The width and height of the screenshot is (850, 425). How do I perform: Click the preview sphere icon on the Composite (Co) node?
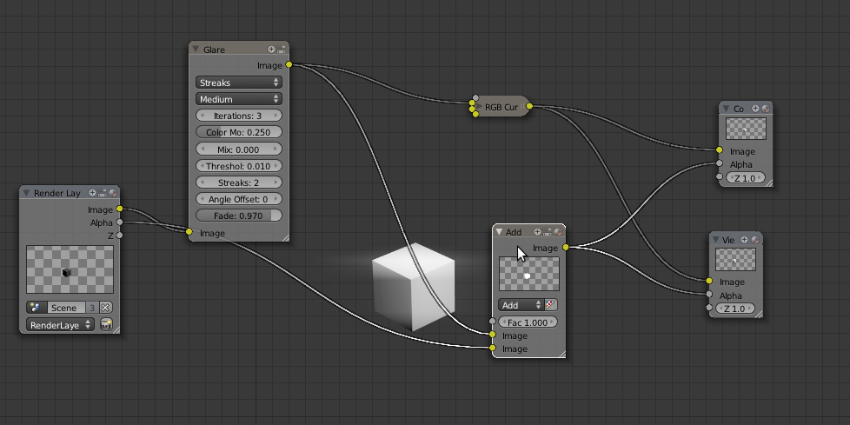point(766,109)
